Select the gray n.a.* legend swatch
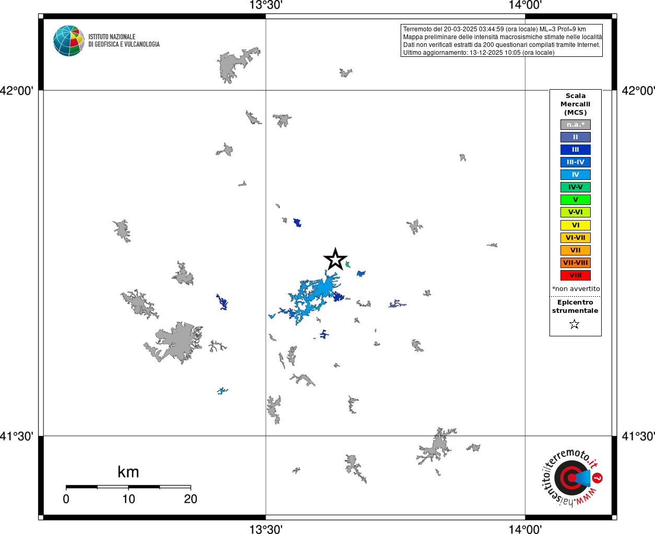655x534 pixels. tap(576, 125)
